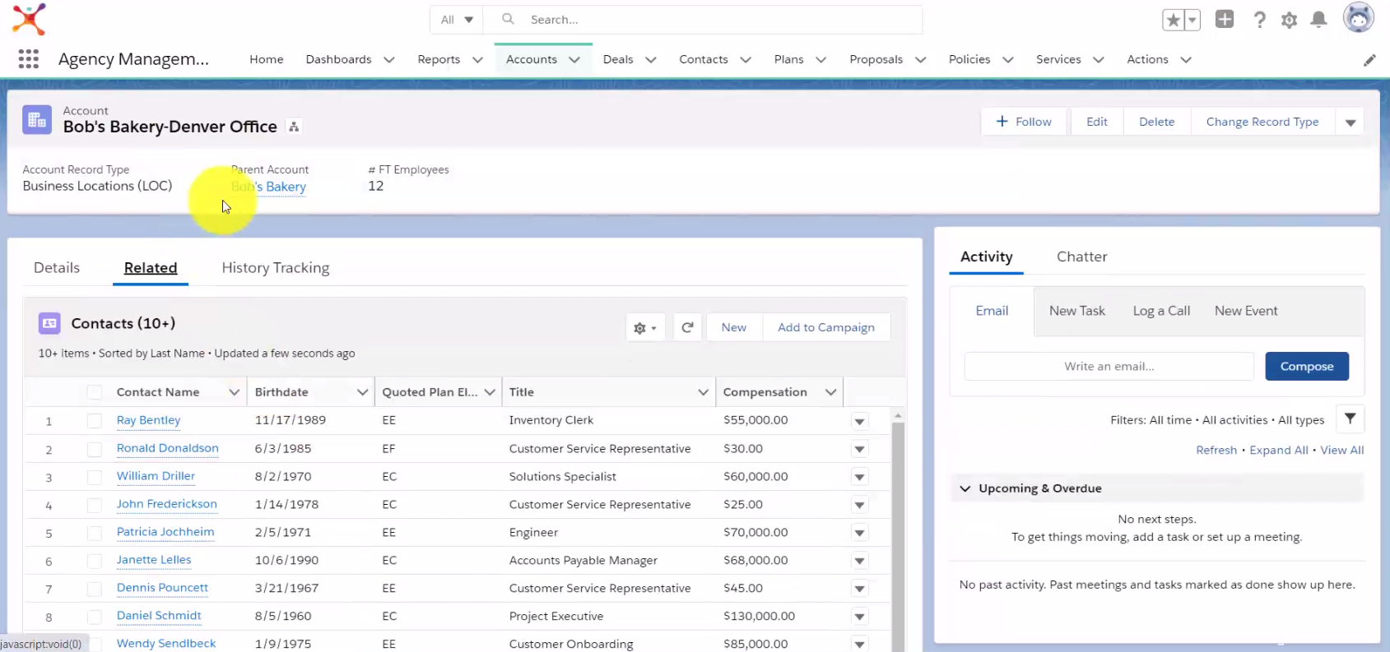
Task: Click the Compose email button
Action: [x=1307, y=367]
